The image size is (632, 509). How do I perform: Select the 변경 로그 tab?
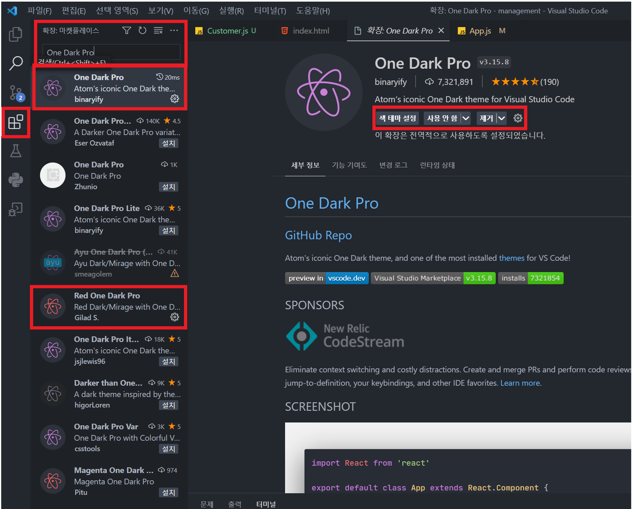(x=393, y=165)
